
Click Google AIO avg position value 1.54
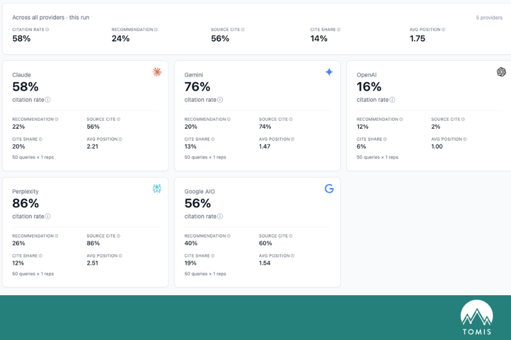(265, 263)
